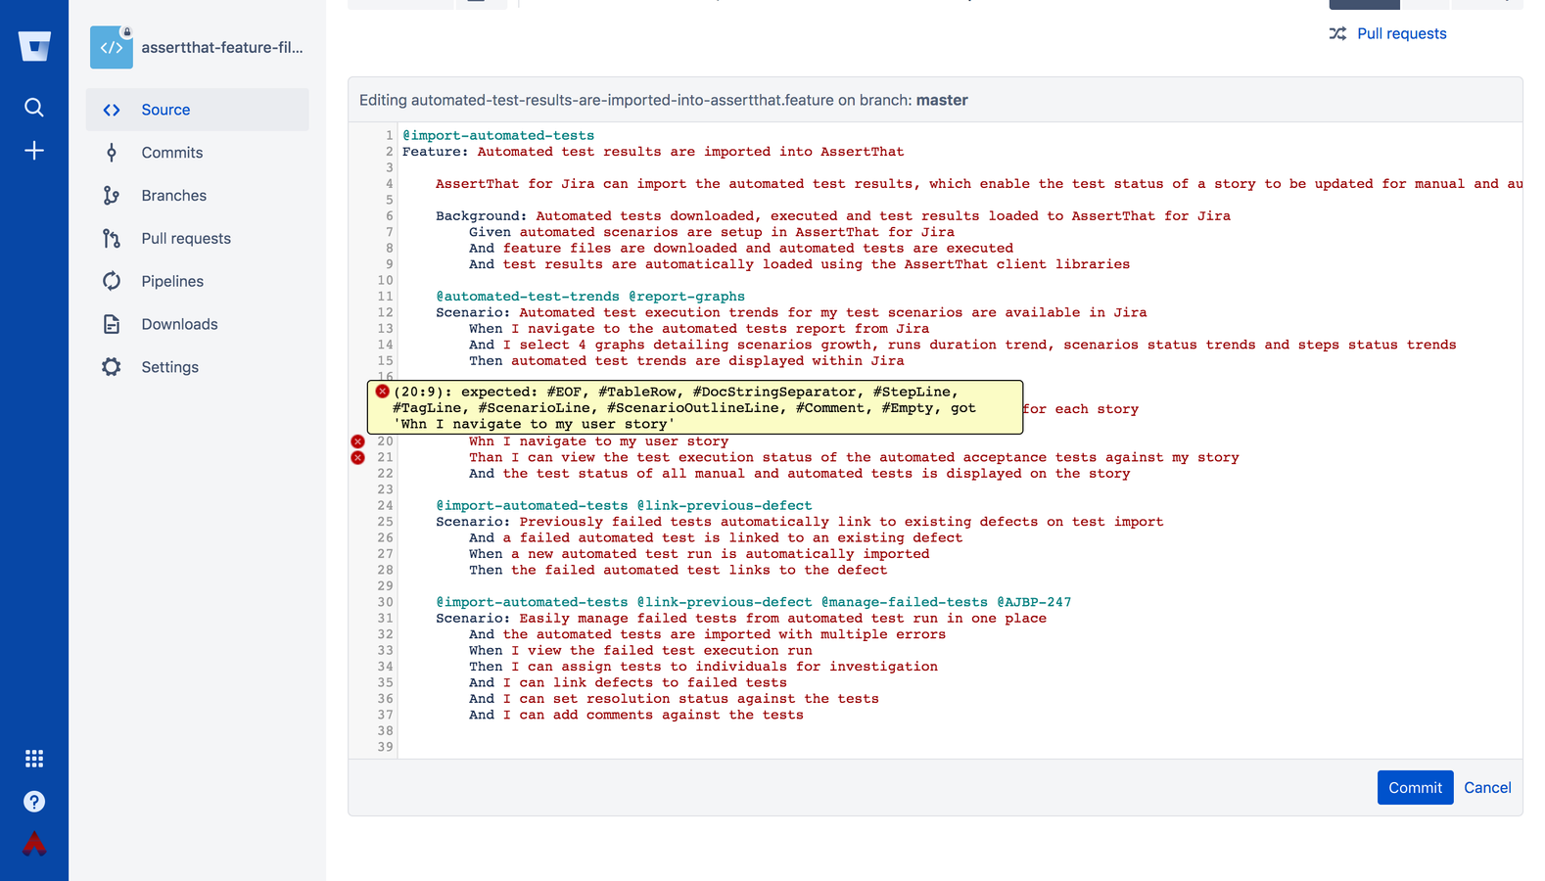Click the Pull requests sidebar icon
Viewport: 1545px width, 881px height.
pyautogui.click(x=112, y=239)
